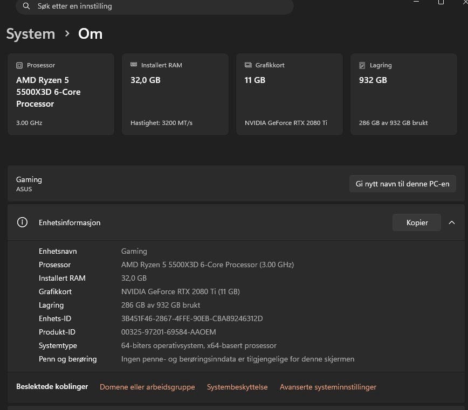Image resolution: width=468 pixels, height=410 pixels.
Task: Go back to System in breadcrumb
Action: pos(31,34)
